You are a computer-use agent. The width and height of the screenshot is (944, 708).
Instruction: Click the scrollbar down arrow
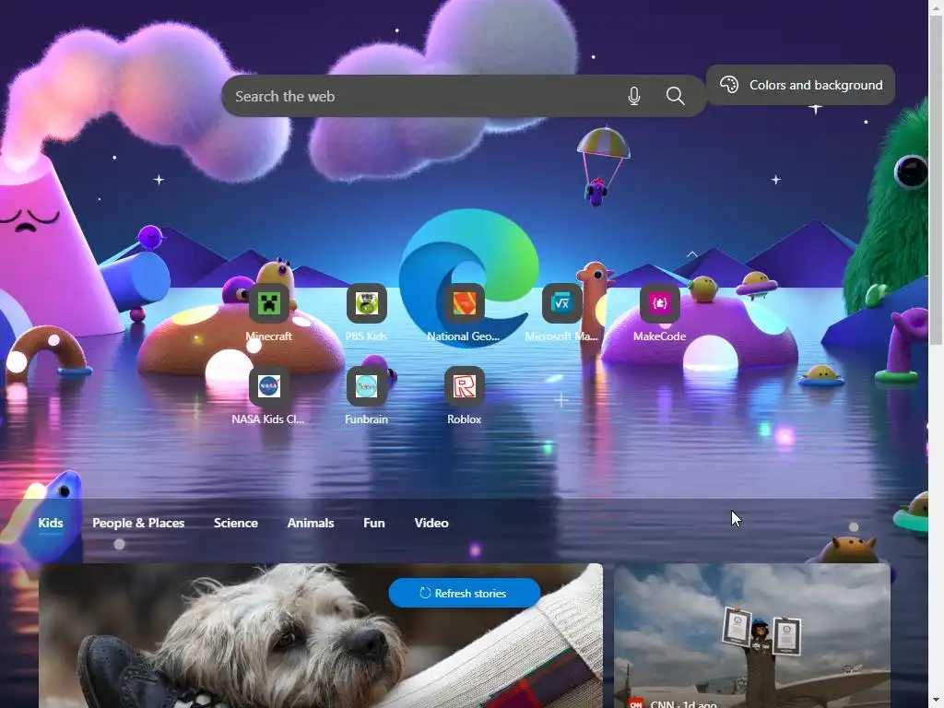937,702
